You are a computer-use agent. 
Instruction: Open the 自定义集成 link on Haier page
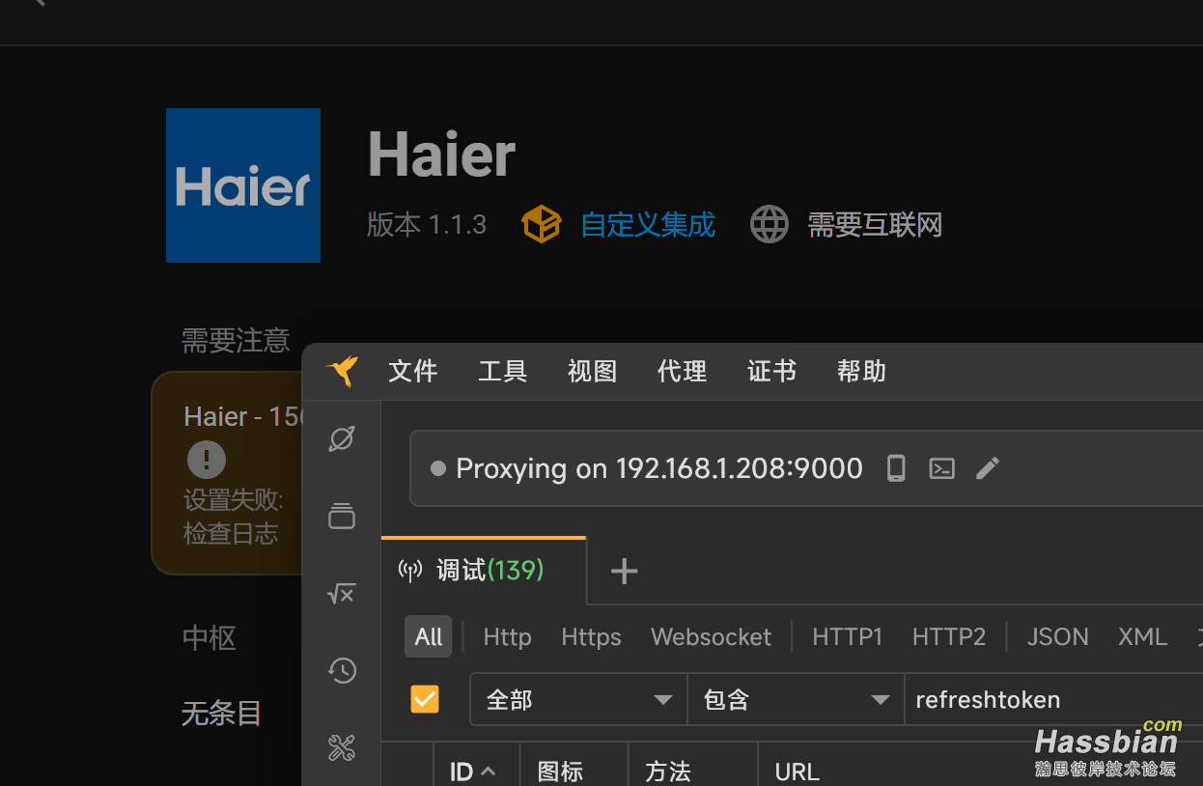click(x=648, y=225)
